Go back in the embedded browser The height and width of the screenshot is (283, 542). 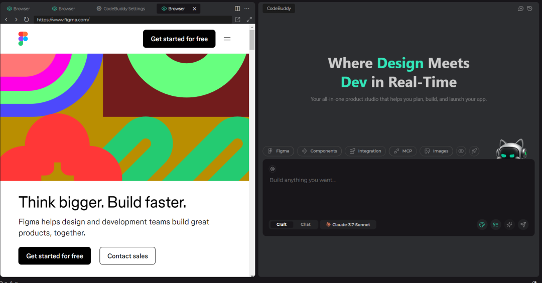pos(6,20)
